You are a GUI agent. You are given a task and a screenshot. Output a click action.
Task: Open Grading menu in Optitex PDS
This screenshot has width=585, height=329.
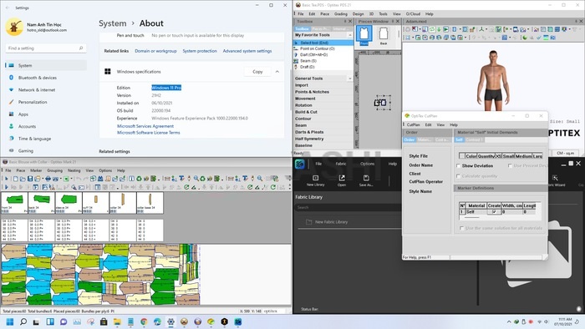click(x=341, y=14)
